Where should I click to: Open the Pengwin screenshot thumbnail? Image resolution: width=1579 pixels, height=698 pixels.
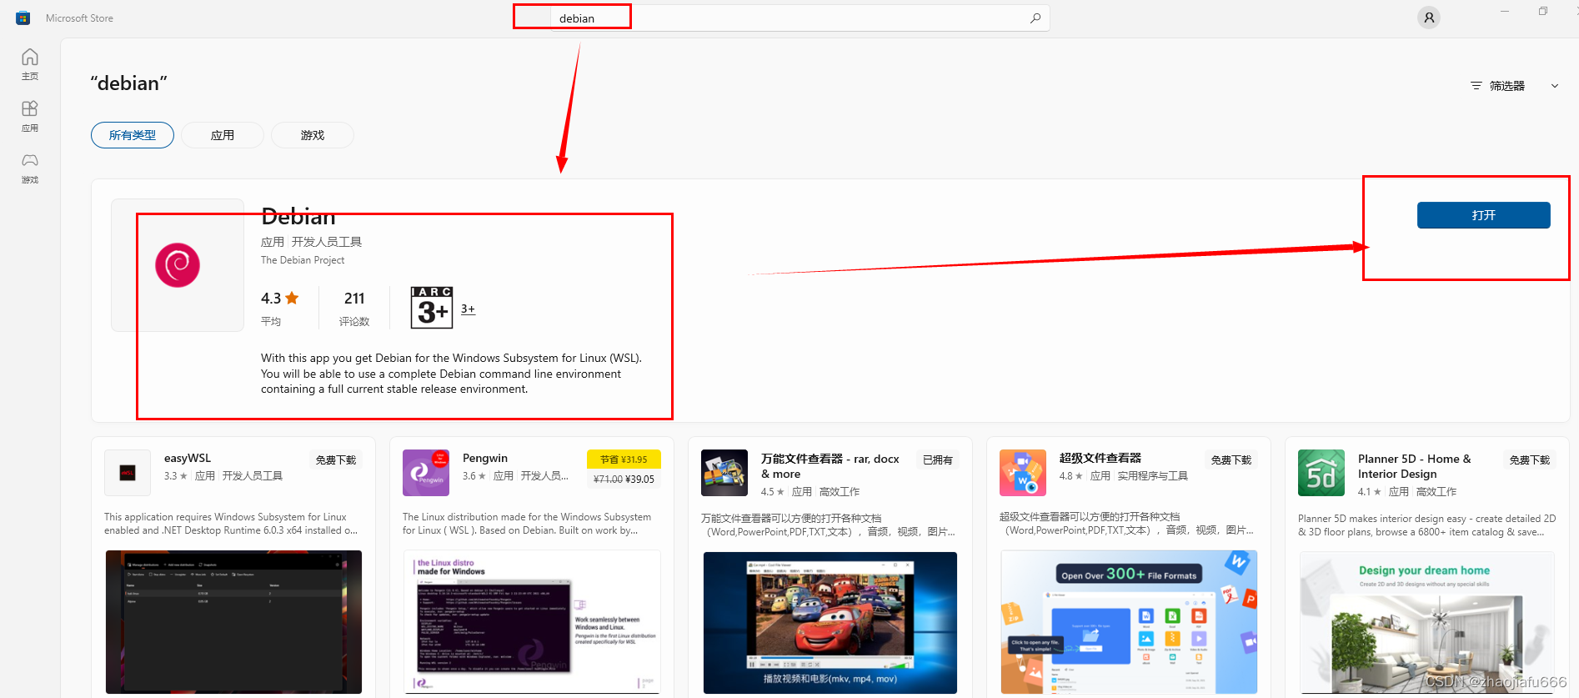point(533,622)
